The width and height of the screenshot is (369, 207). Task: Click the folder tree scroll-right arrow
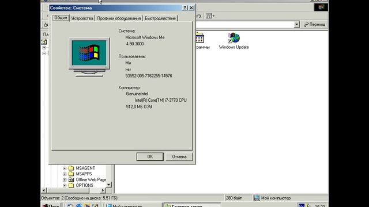(x=103, y=190)
